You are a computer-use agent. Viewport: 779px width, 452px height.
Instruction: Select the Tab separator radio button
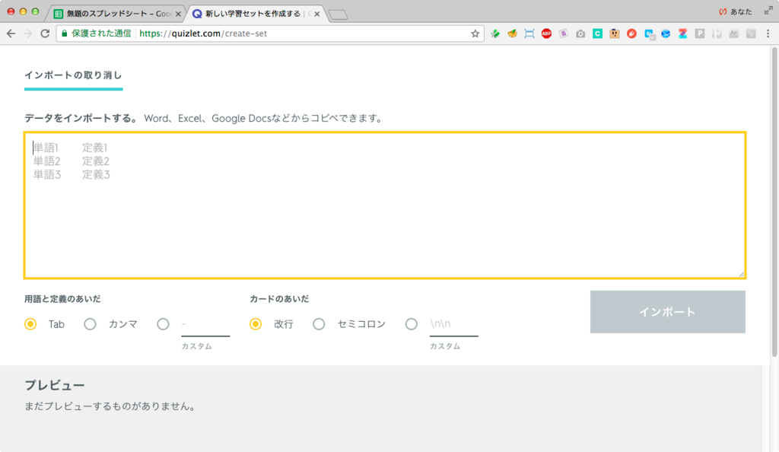pos(30,324)
